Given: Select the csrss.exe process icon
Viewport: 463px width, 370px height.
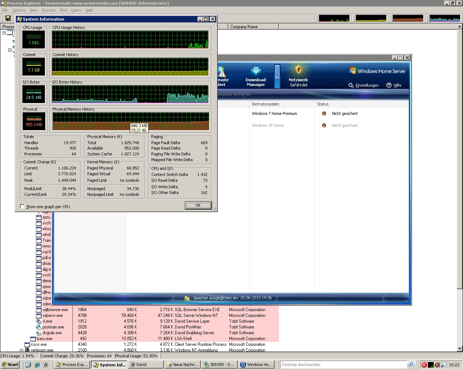Looking at the screenshot, I should pos(27,344).
